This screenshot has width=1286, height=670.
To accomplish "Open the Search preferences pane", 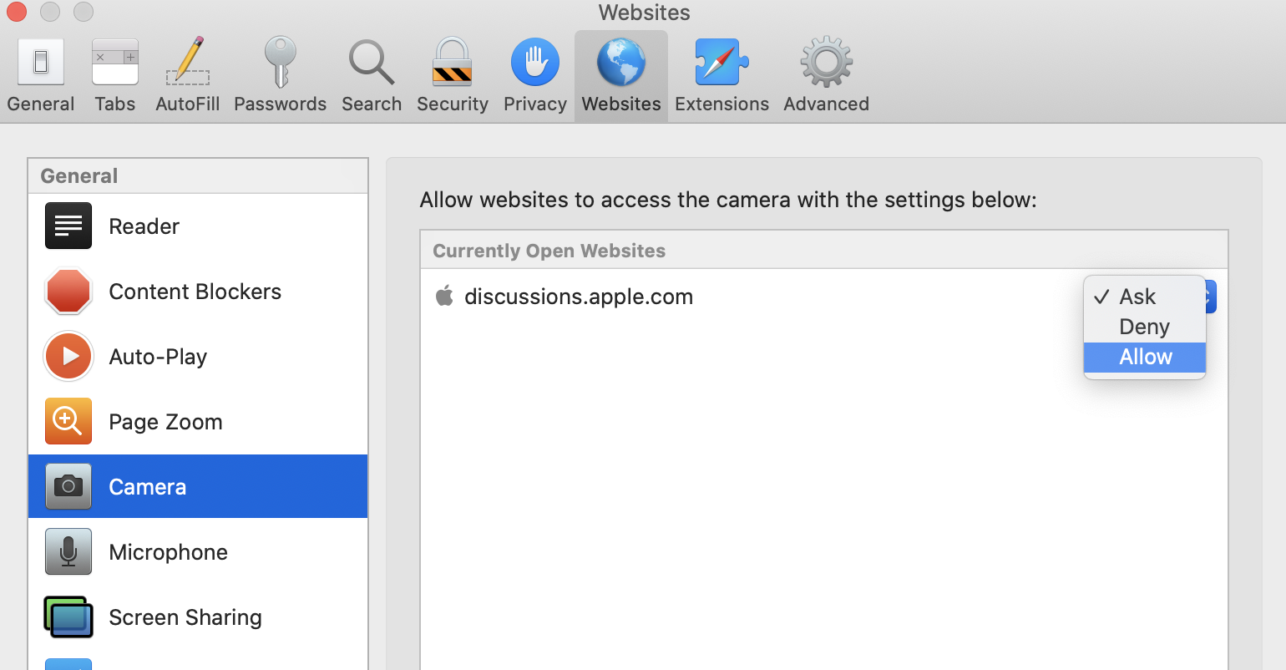I will pos(372,77).
